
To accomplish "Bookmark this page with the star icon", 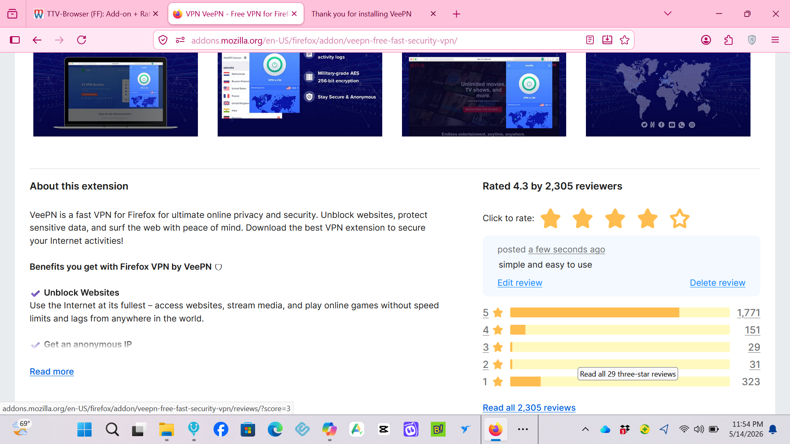I will [625, 40].
